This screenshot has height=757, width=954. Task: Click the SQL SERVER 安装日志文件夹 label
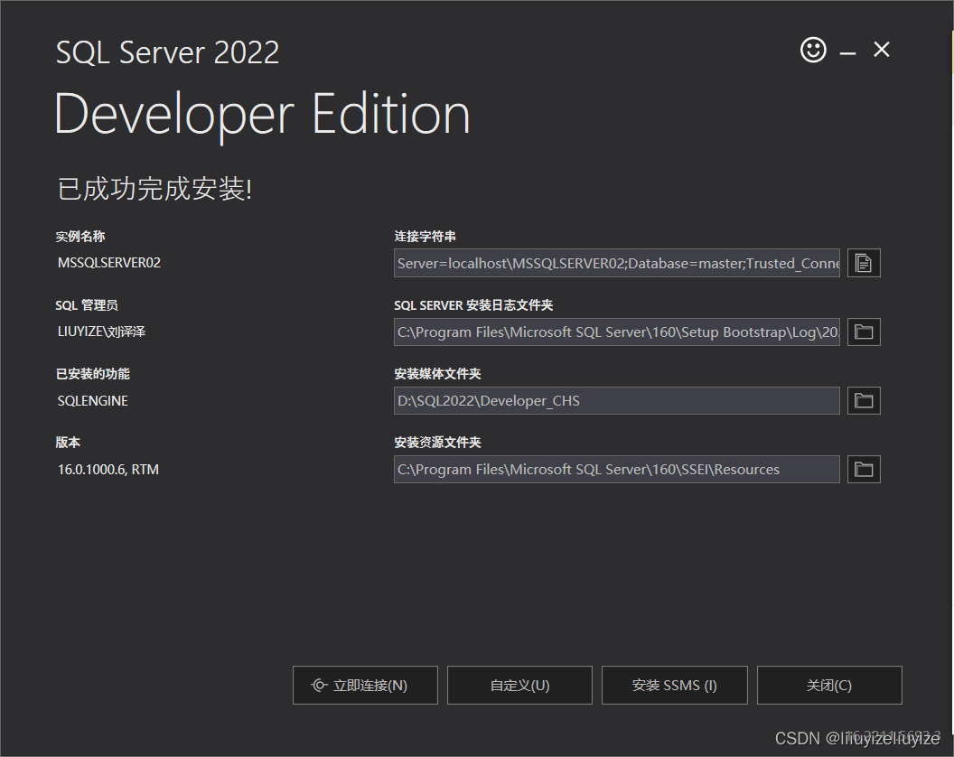pos(473,304)
